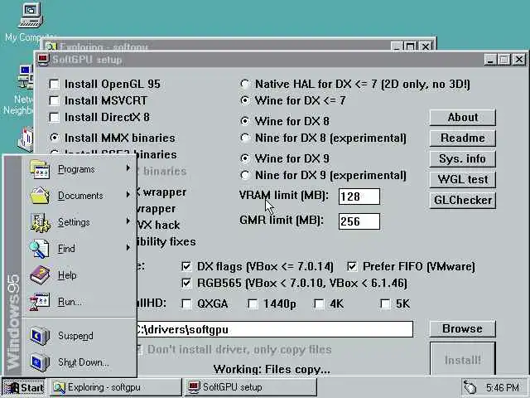Select the Shut Down icon in Start menu
Image resolution: width=530 pixels, height=398 pixels.
(x=40, y=362)
